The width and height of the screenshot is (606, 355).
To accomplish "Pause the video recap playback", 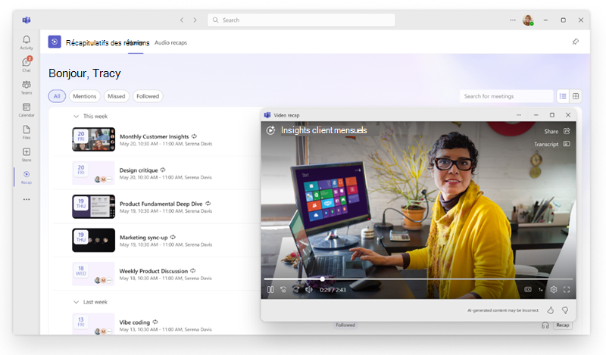I will (x=270, y=290).
